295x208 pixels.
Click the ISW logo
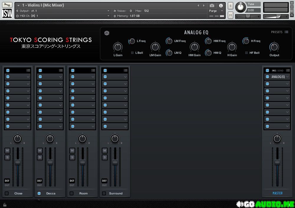click(x=7, y=13)
